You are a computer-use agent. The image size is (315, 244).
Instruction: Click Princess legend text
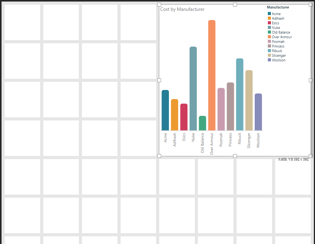click(x=278, y=46)
